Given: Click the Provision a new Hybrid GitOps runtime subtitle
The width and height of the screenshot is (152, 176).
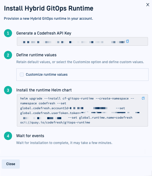Looking at the screenshot, I should coord(48,18).
